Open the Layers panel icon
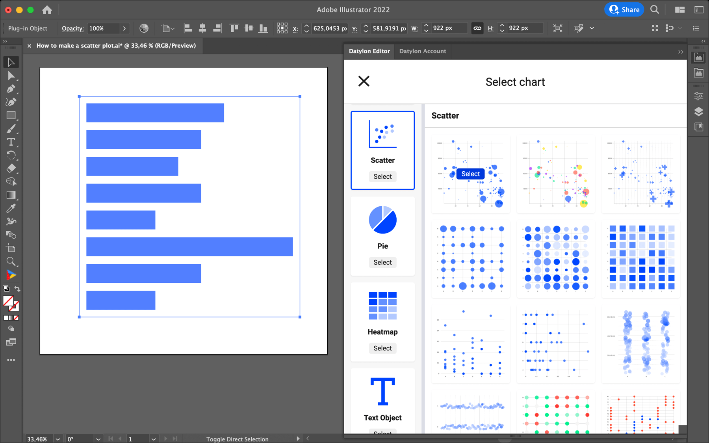The height and width of the screenshot is (443, 709). click(x=698, y=111)
